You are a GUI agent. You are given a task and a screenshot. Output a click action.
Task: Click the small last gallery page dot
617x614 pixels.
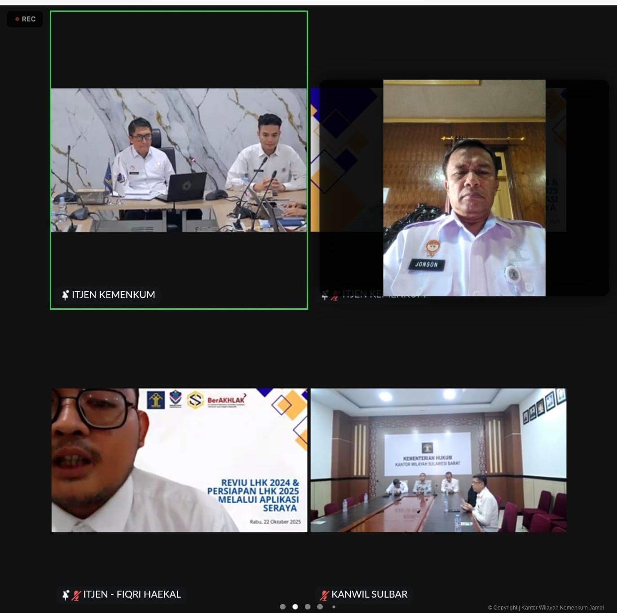click(x=334, y=607)
